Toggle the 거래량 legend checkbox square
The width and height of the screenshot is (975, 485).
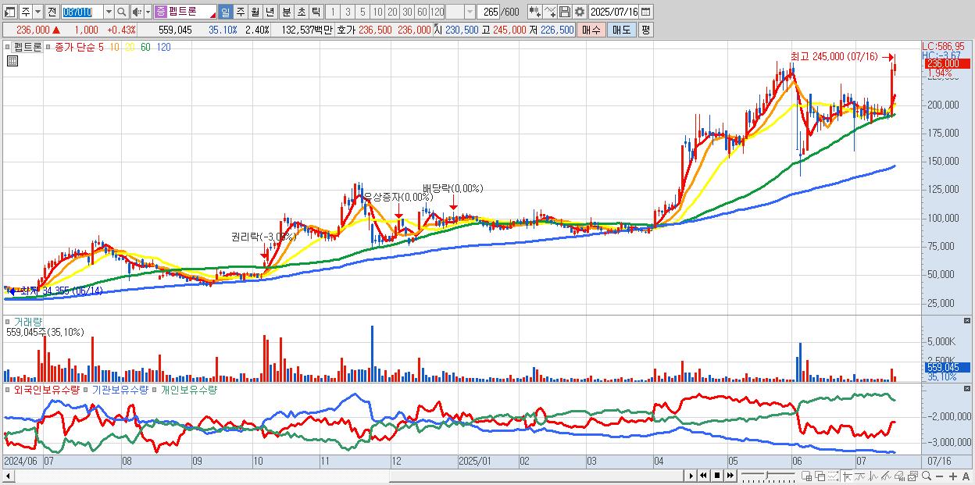point(9,321)
